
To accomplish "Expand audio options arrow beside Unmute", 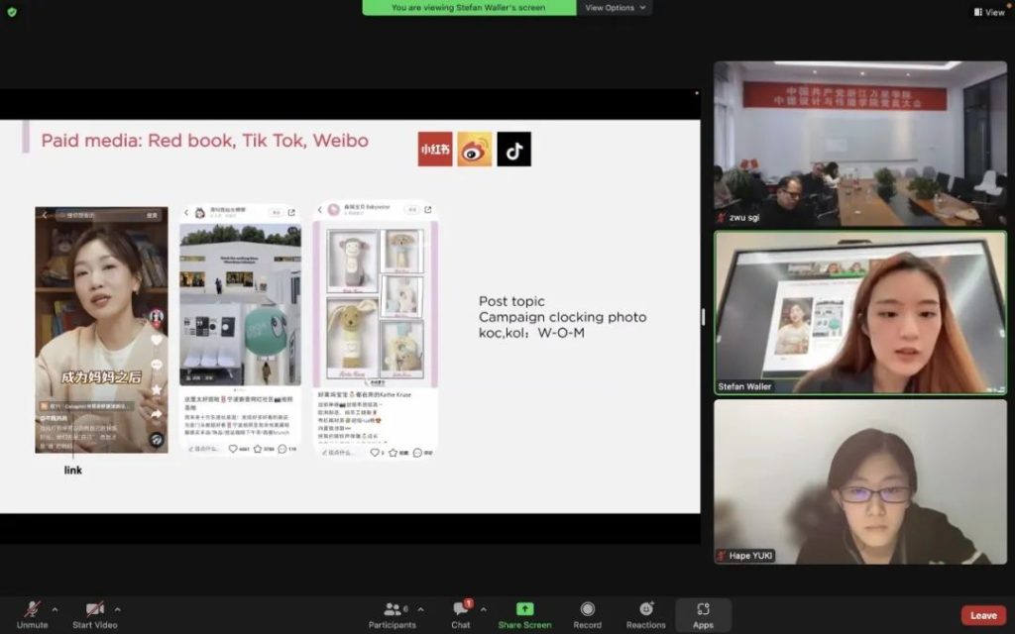I will [x=55, y=609].
